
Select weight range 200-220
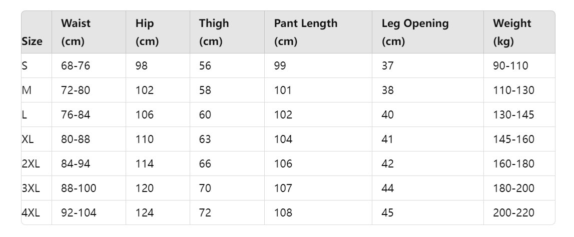point(513,213)
